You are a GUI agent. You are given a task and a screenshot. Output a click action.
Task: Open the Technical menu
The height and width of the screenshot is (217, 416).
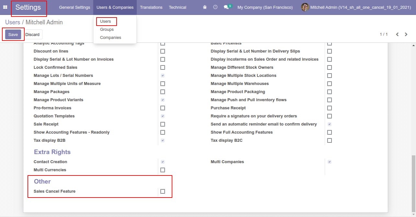click(x=178, y=7)
